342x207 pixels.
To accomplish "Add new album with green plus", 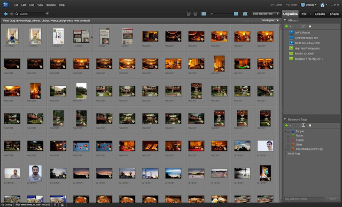I will coord(286,26).
